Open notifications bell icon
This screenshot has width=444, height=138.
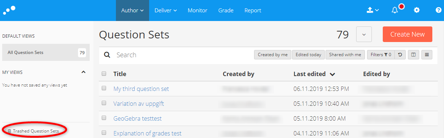(x=395, y=10)
